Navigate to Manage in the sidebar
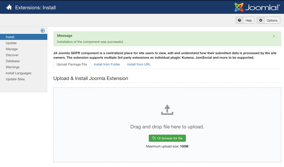Screen dimensions: 284x167 tap(12, 49)
